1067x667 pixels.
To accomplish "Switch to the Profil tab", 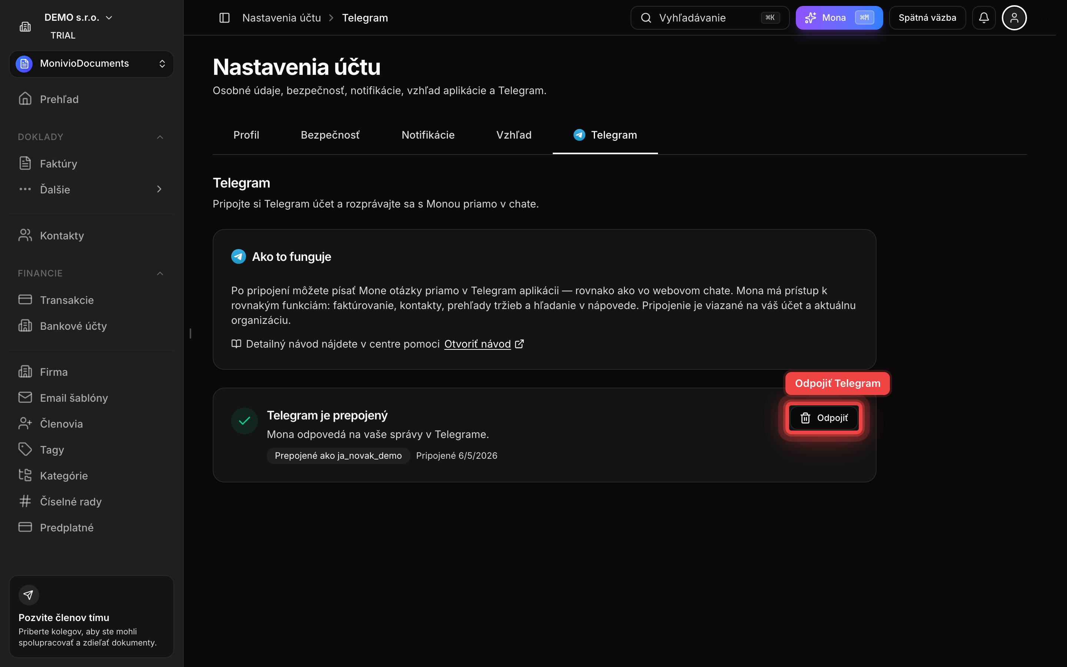I will [246, 135].
